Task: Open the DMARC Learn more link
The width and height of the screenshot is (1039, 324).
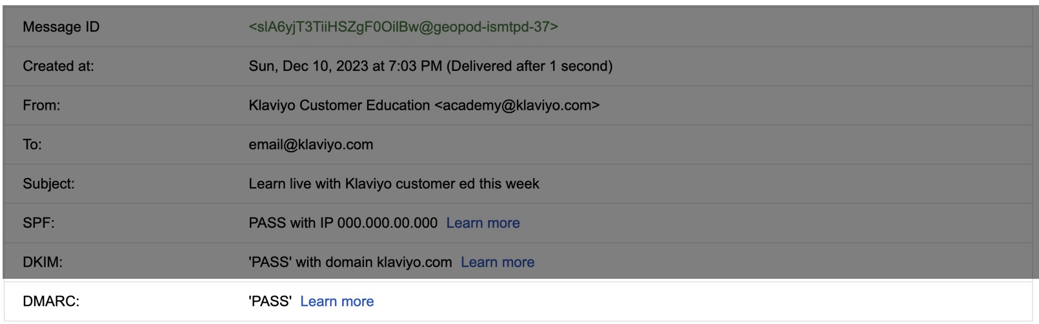Action: click(x=337, y=301)
